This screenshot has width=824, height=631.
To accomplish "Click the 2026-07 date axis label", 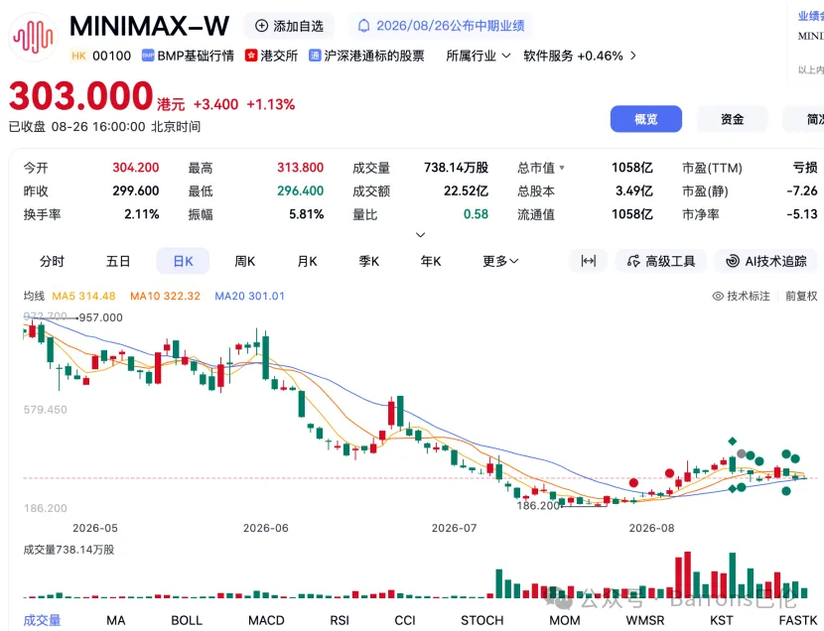I will tap(454, 528).
